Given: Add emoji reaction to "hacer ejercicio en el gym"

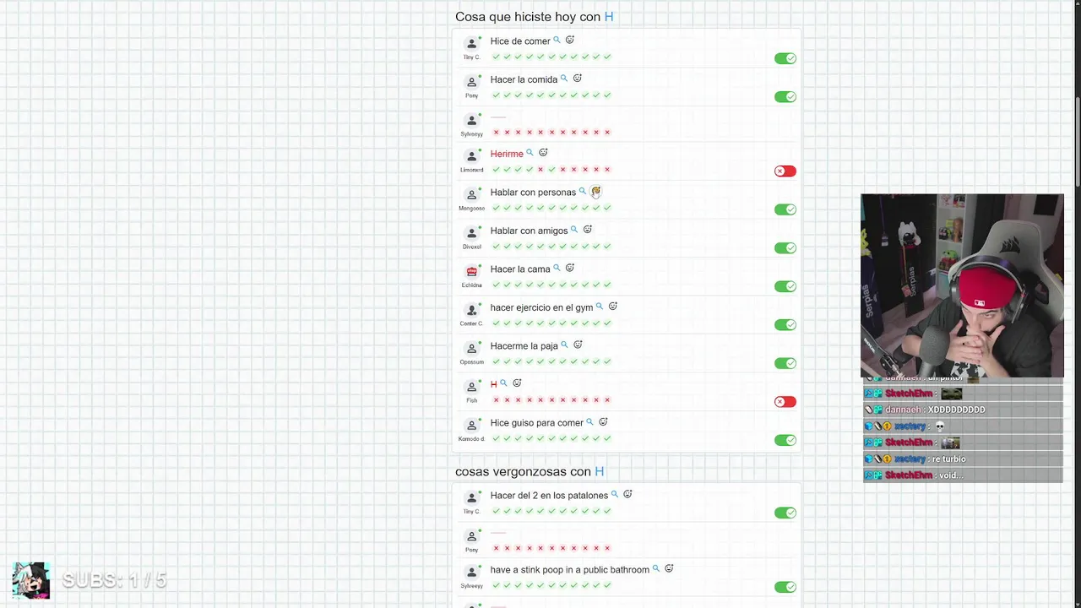Looking at the screenshot, I should coord(613,307).
